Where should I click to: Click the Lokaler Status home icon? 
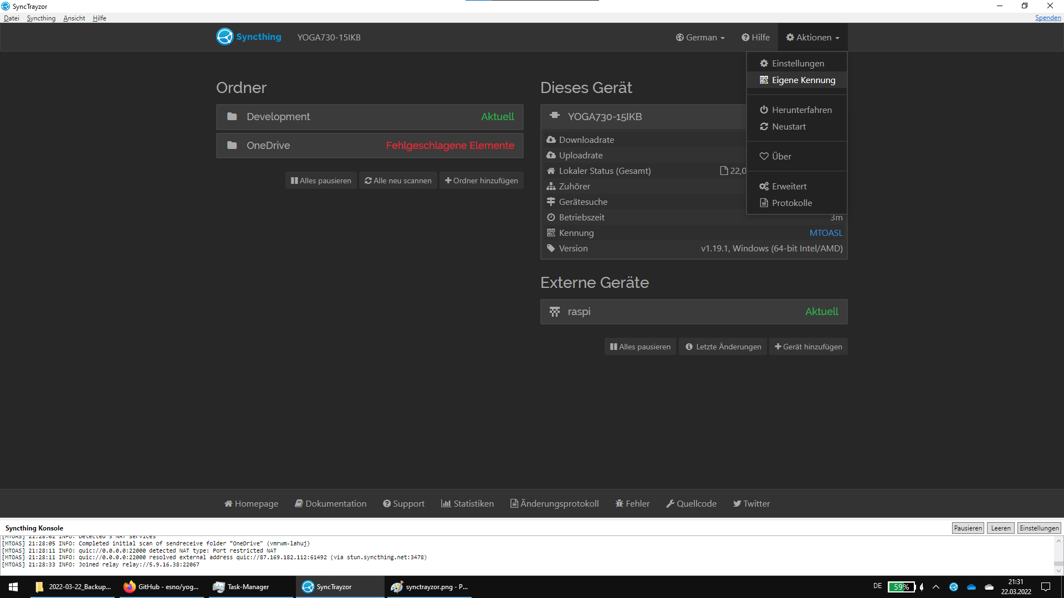click(x=551, y=171)
